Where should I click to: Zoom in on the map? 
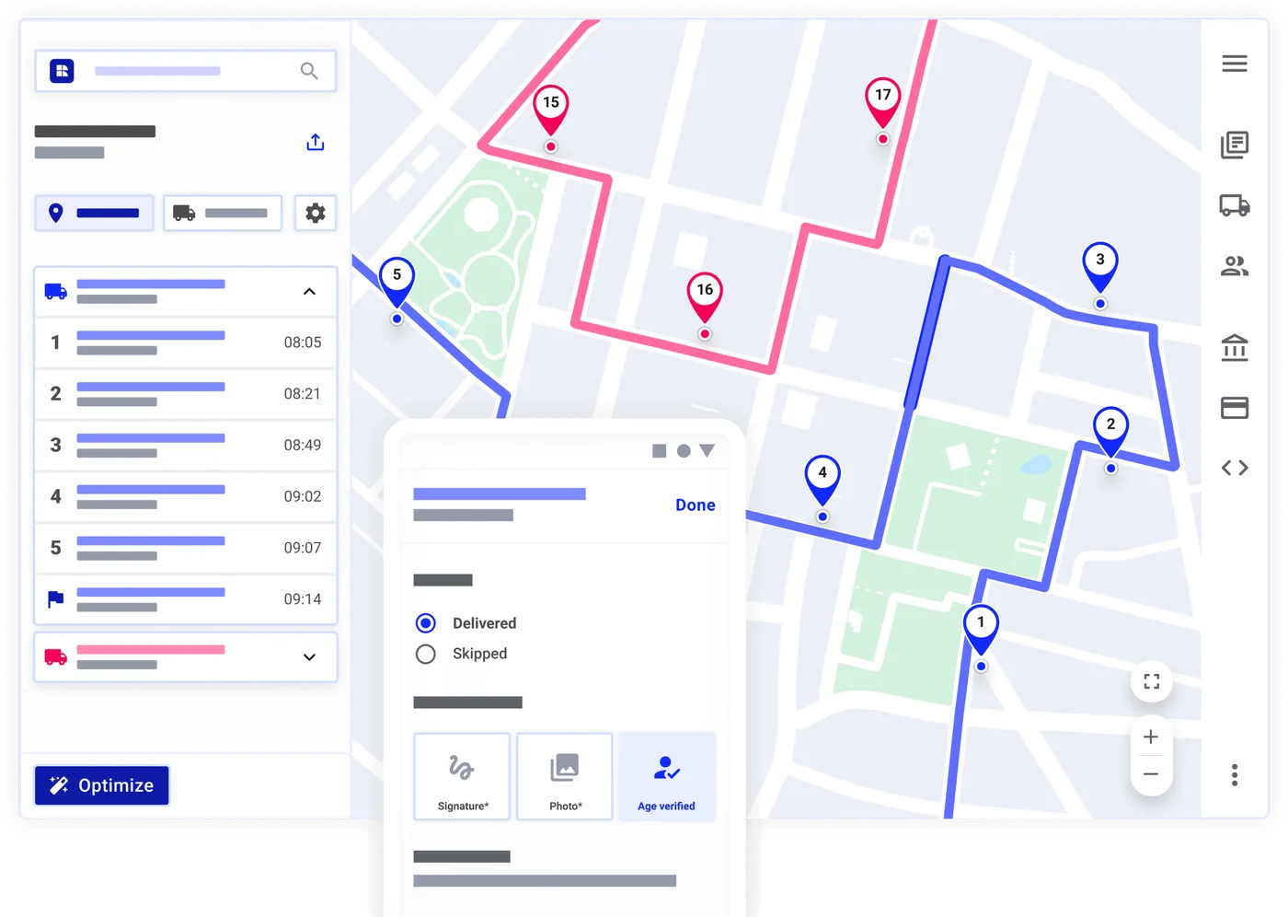pos(1151,737)
